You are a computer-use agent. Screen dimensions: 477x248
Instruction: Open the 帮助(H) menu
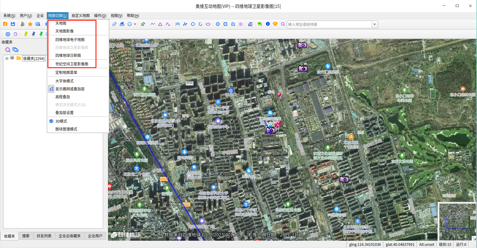(x=133, y=16)
